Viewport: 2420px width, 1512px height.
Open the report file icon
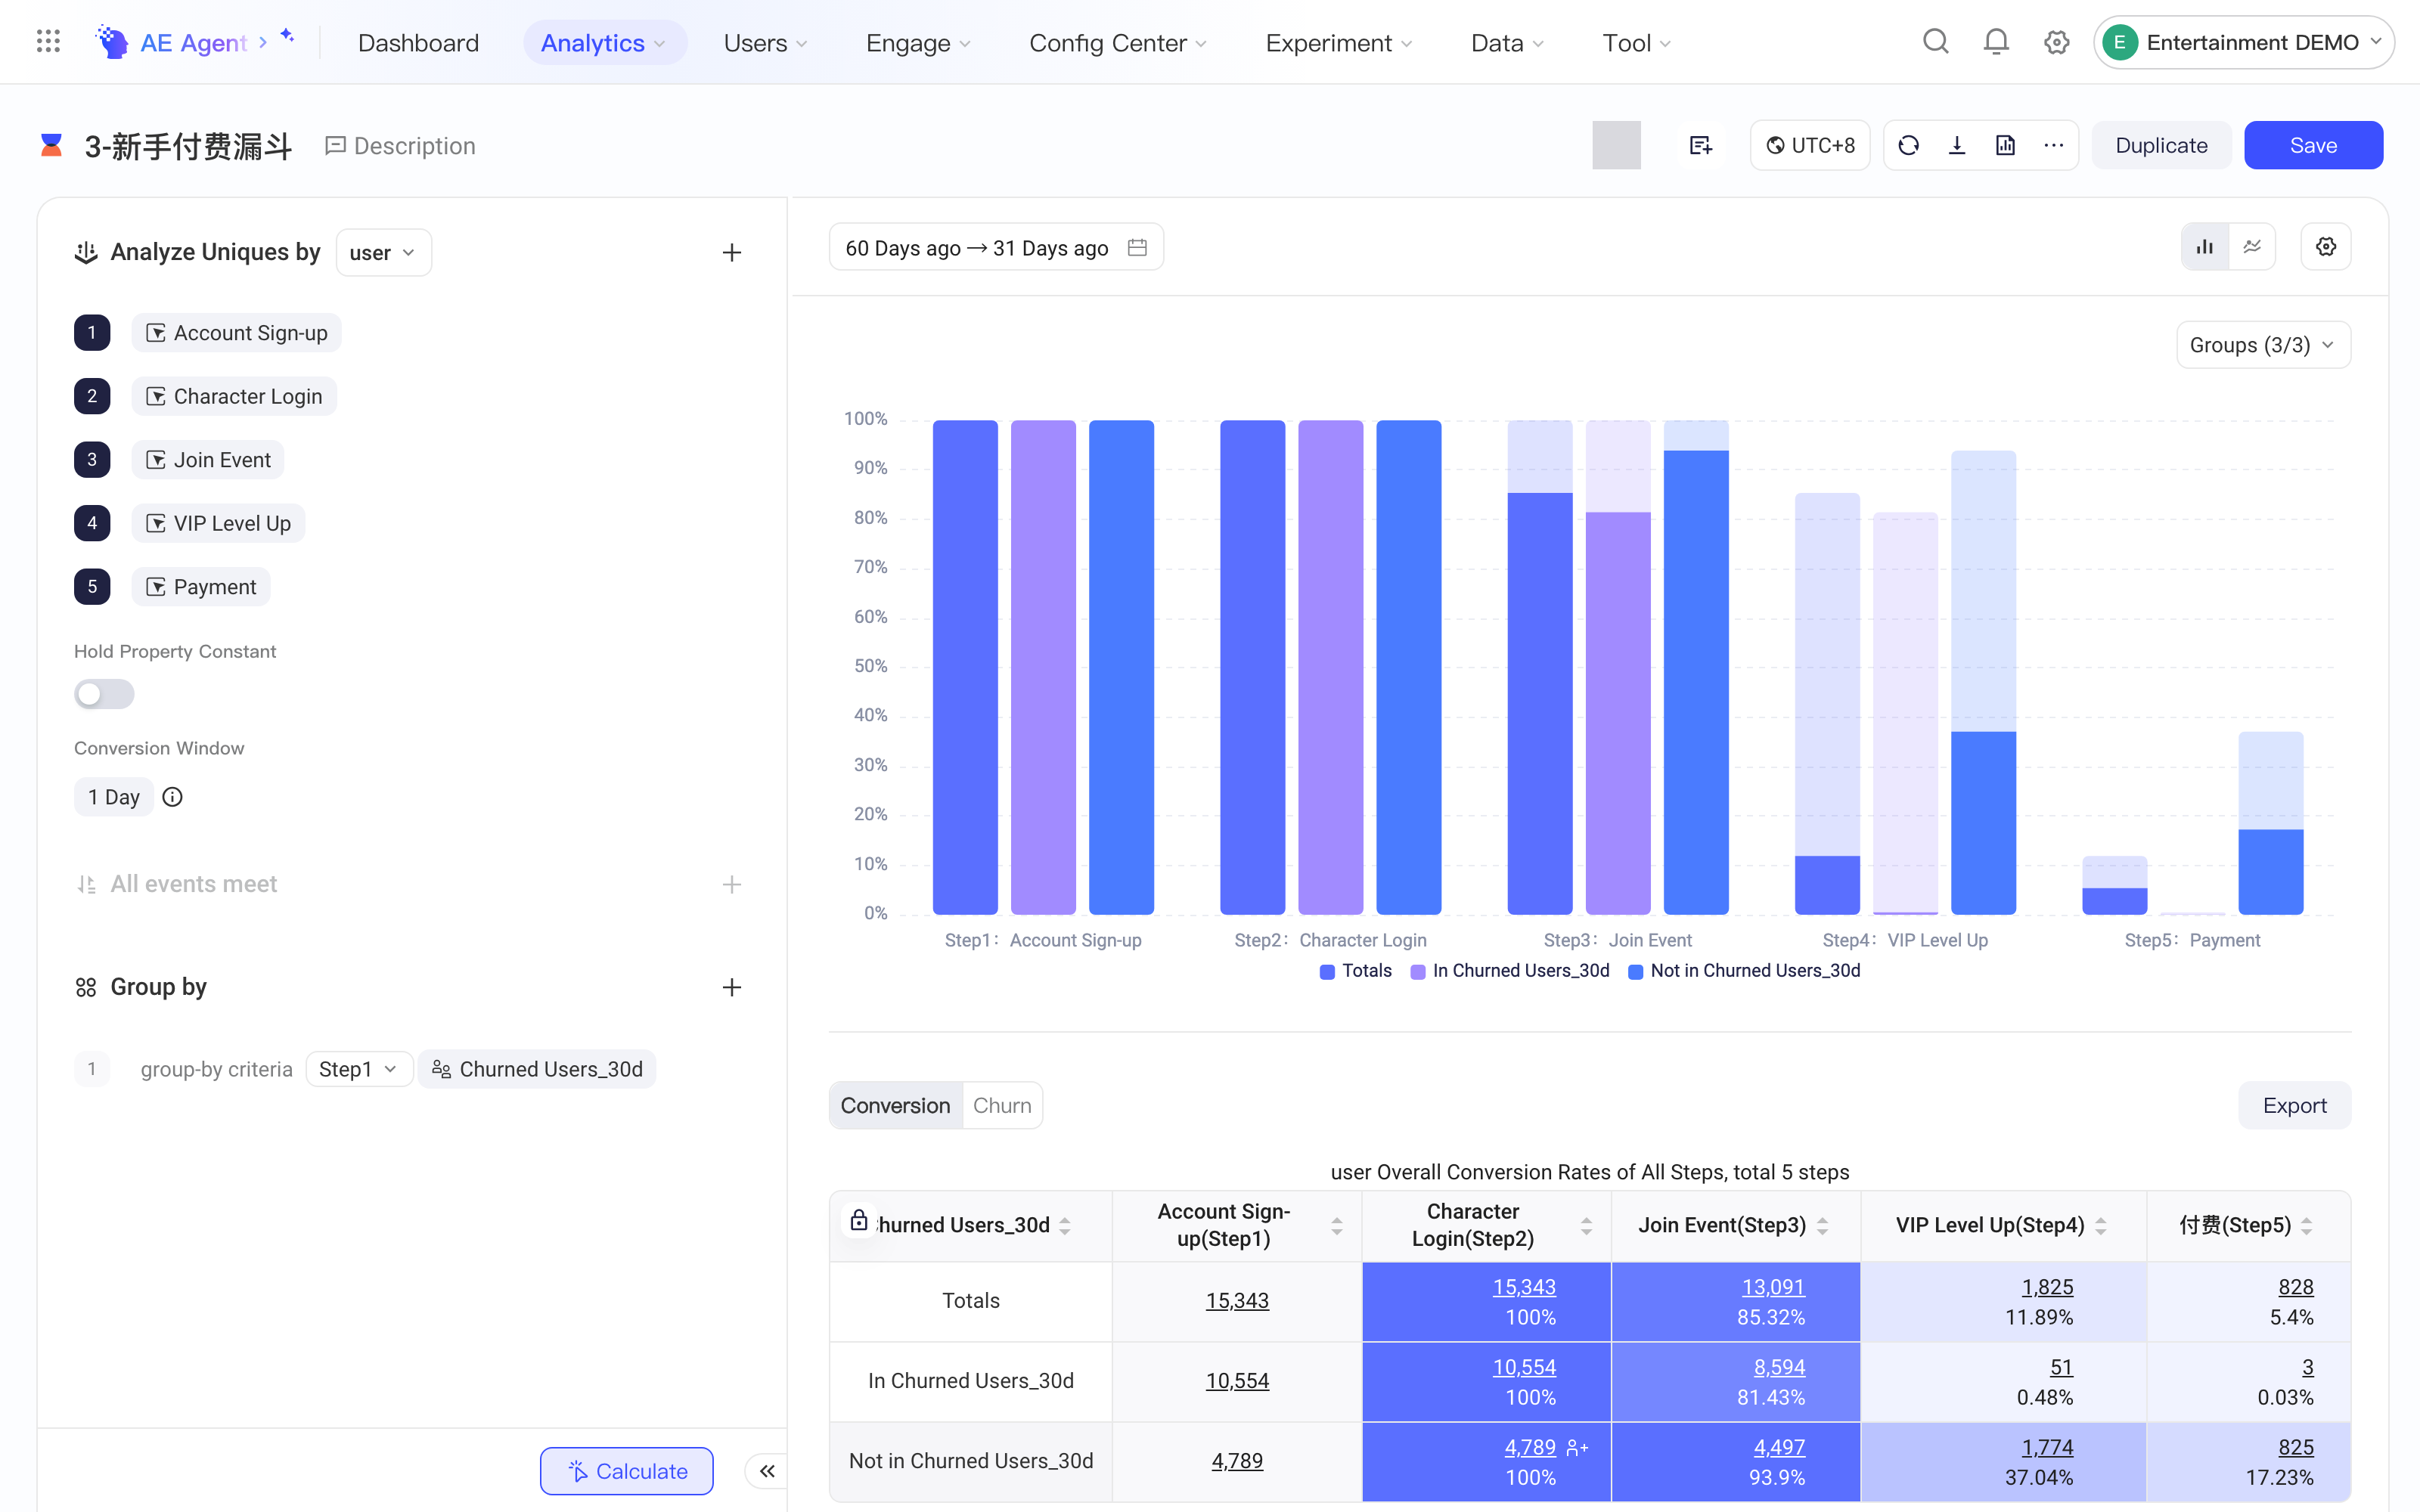coord(2005,146)
